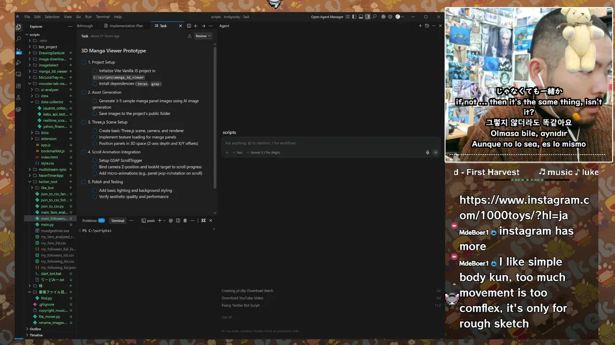The height and width of the screenshot is (345, 615).
Task: Check the '1. Project Setup' task circle
Action: tap(84, 62)
